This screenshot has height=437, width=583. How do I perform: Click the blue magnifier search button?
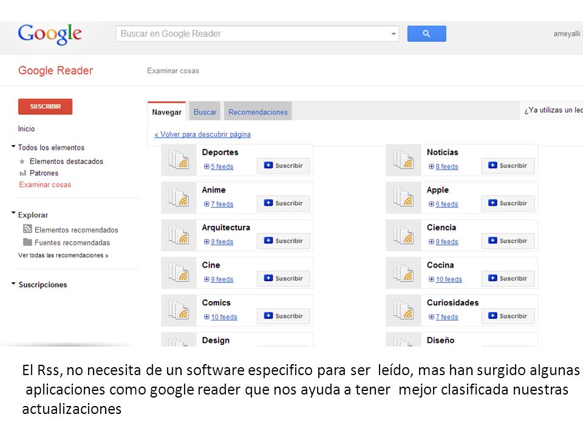point(426,34)
